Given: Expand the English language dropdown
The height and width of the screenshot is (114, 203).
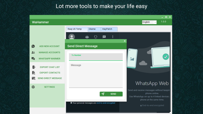Looking at the screenshot, I should click(x=149, y=22).
